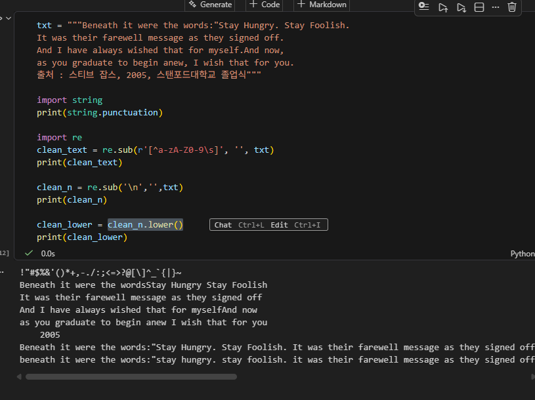535x400 pixels.
Task: Open output actions ellipsis menu
Action: [2, 272]
